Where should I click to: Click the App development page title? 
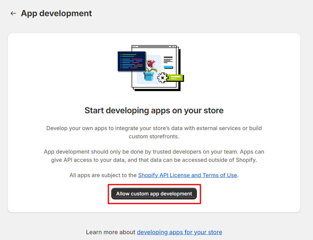click(x=56, y=13)
